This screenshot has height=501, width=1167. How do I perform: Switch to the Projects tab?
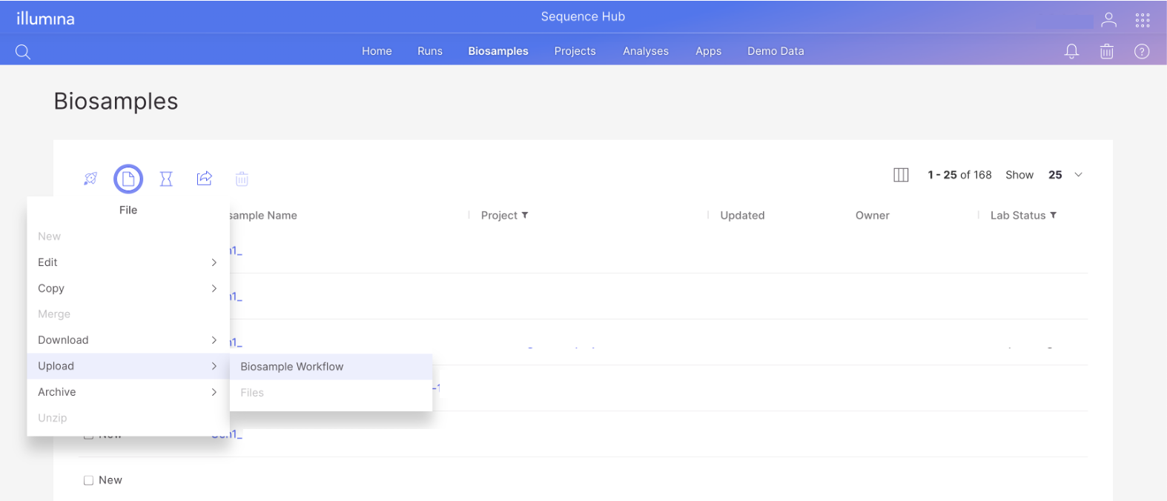pyautogui.click(x=575, y=51)
